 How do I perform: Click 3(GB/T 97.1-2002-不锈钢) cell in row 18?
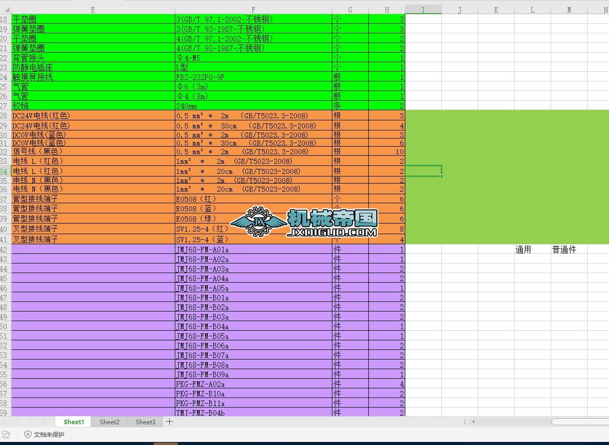pos(253,19)
